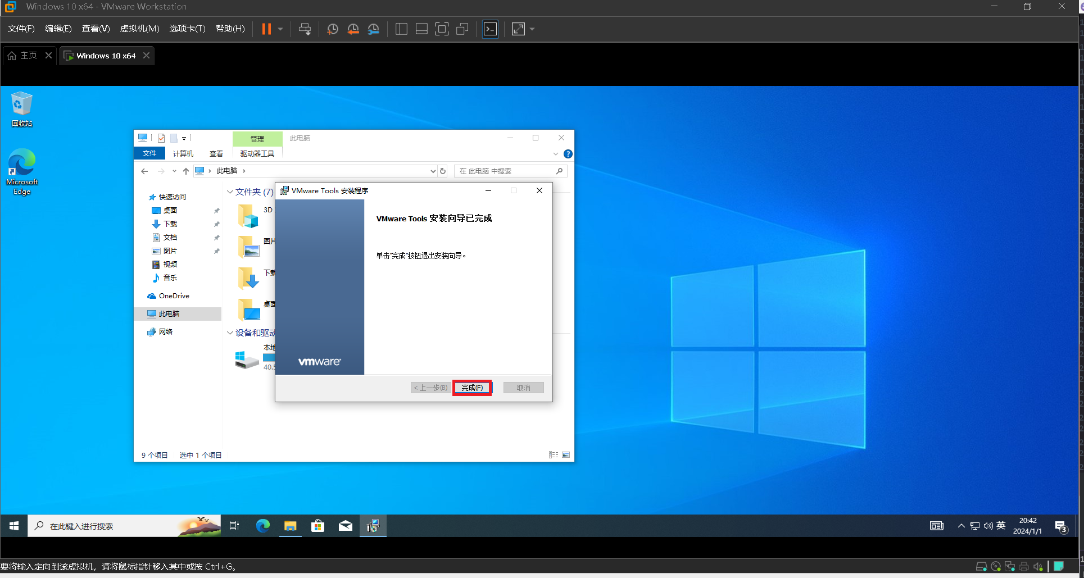
Task: Click the taskbar search box
Action: [124, 526]
